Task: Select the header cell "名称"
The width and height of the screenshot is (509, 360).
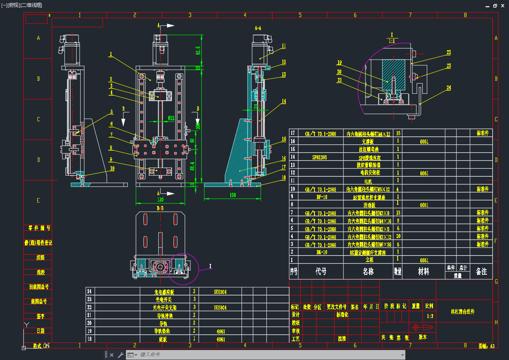Action: [x=368, y=272]
